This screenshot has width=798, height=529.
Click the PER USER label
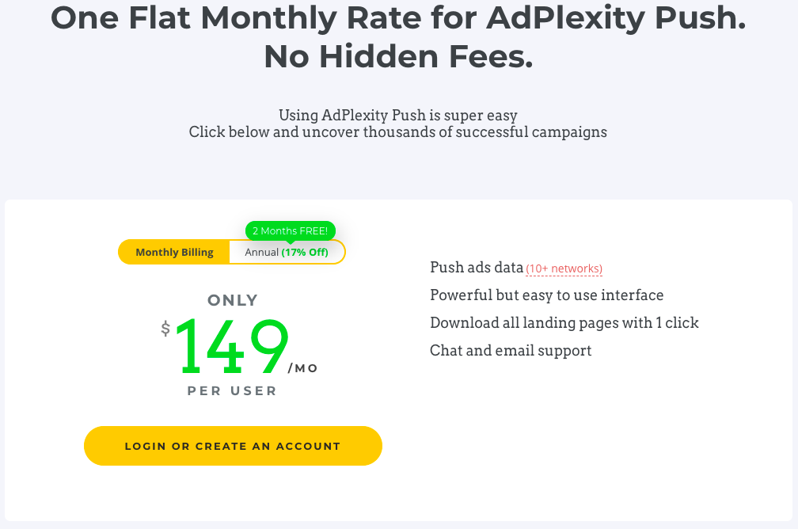click(x=232, y=391)
